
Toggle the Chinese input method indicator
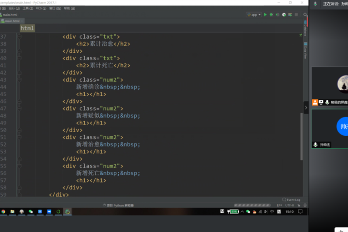pyautogui.click(x=272, y=212)
